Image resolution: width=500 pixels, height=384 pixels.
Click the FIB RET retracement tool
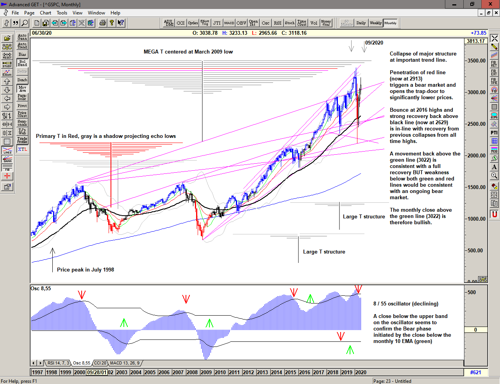pos(494,64)
